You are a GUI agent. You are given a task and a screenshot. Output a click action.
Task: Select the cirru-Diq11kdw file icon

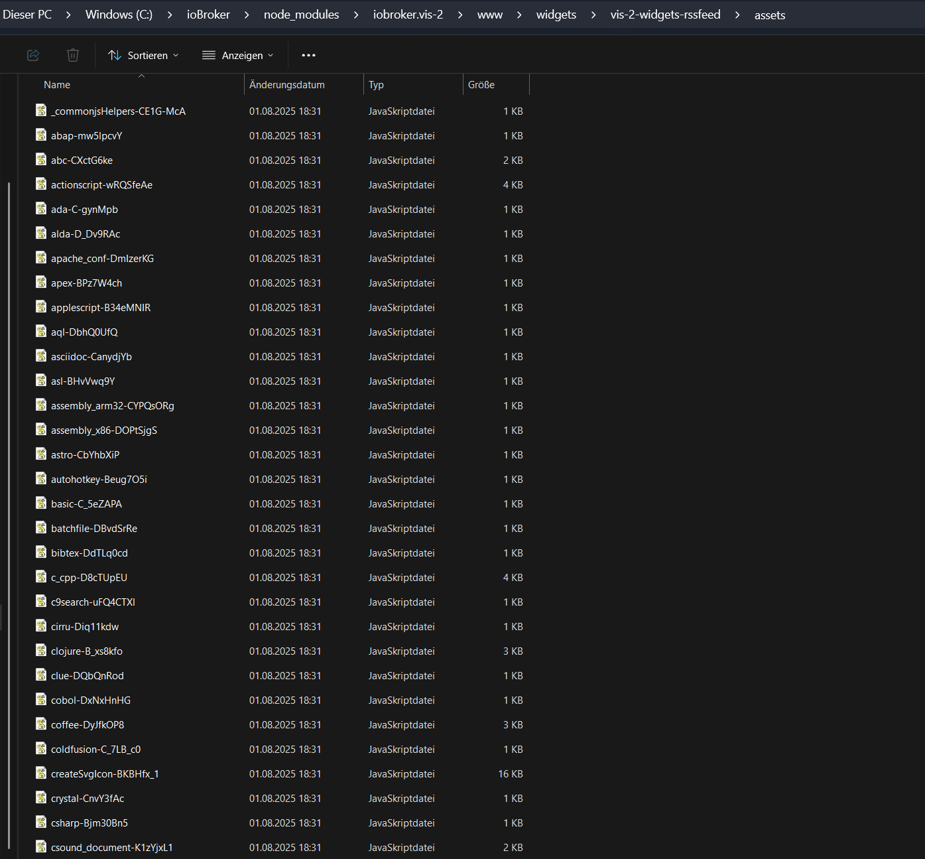(x=41, y=626)
